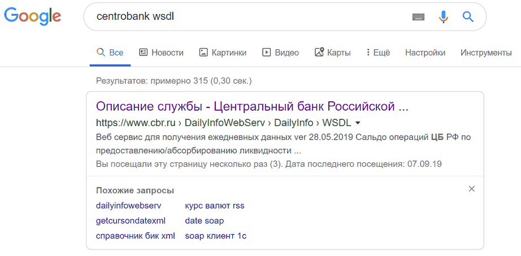
Task: Click the 'Результатов: примерно 315' stats text
Action: pyautogui.click(x=174, y=81)
